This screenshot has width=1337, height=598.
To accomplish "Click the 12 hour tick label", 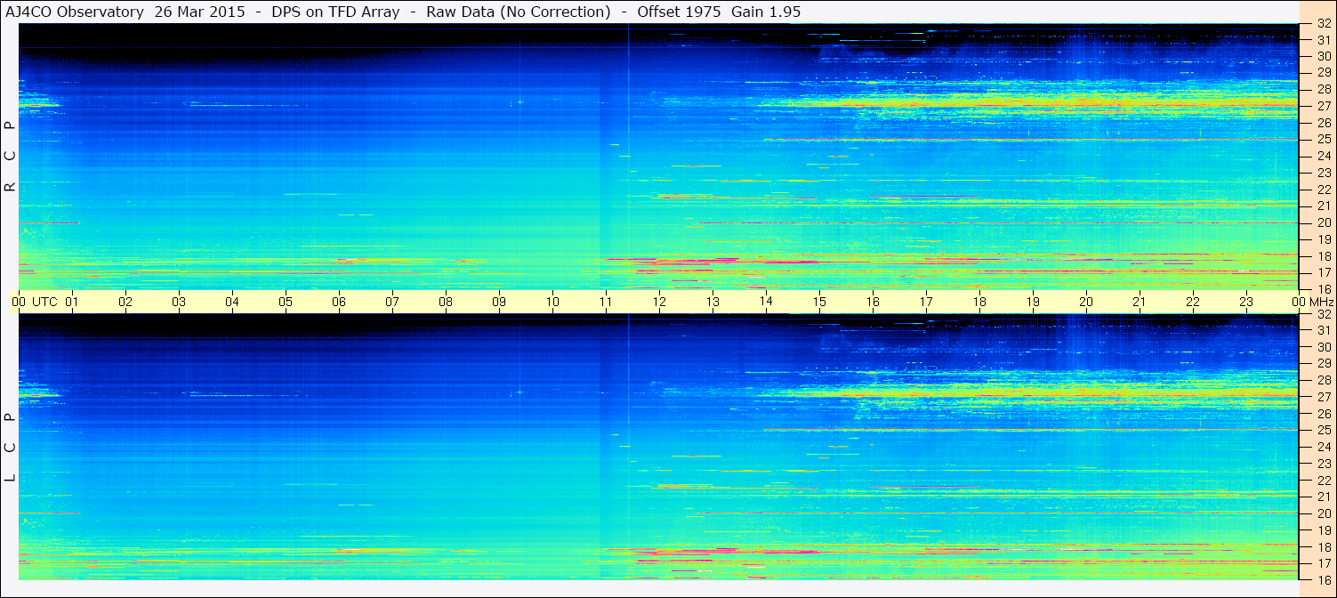I will click(x=659, y=302).
